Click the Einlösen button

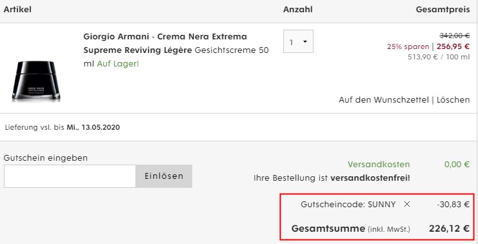pyautogui.click(x=164, y=176)
